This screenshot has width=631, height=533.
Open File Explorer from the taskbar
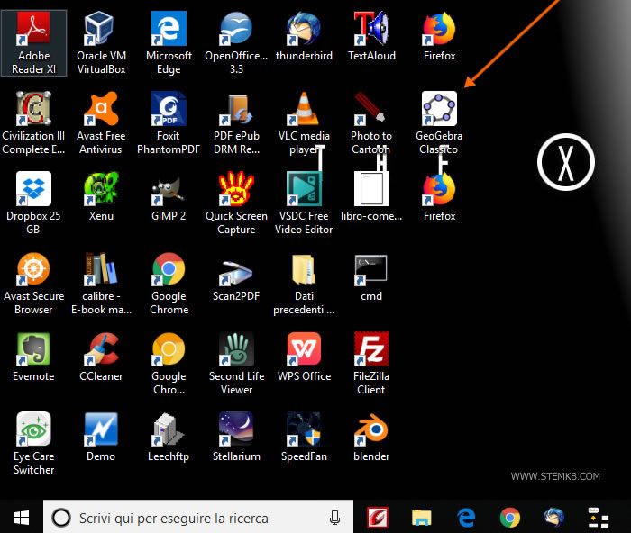click(422, 518)
